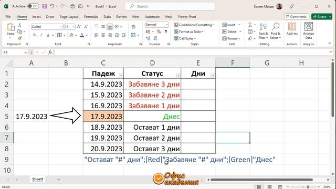This screenshot has width=336, height=189.
Task: Toggle Underline formatting
Action: pyautogui.click(x=48, y=35)
